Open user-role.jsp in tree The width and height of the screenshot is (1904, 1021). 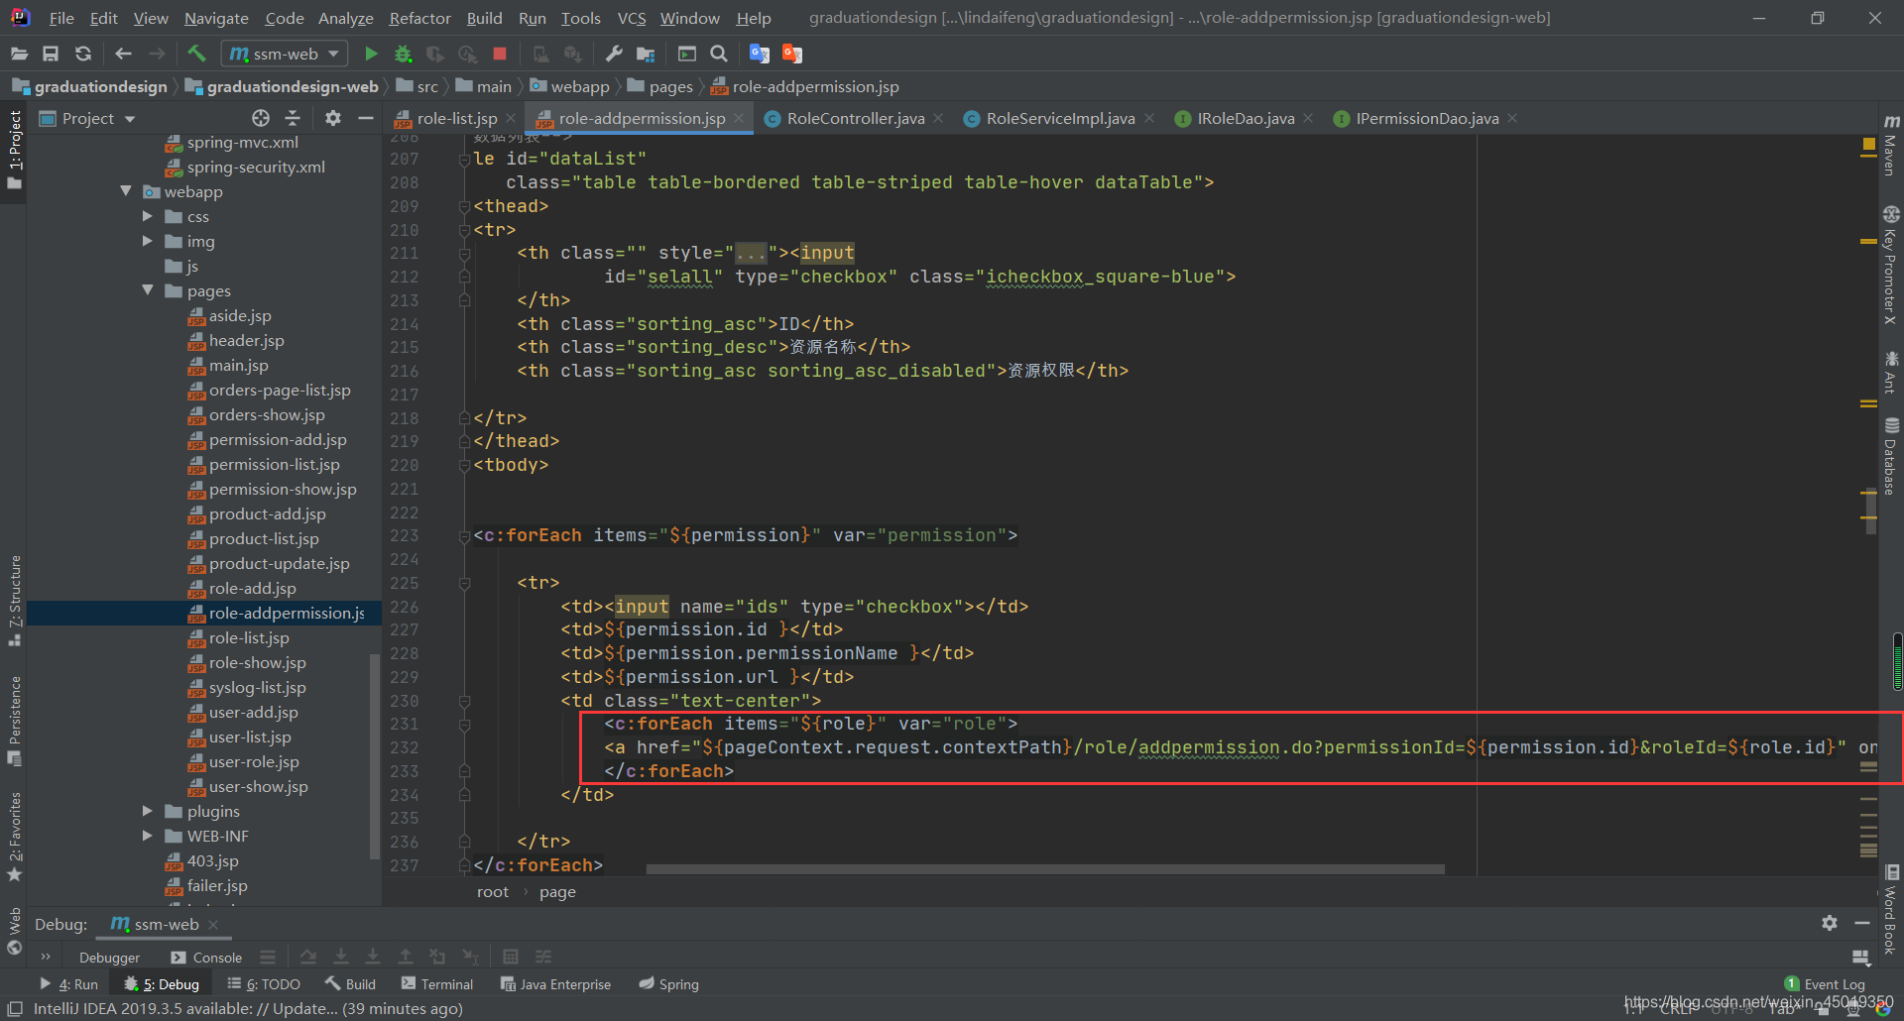coord(254,761)
